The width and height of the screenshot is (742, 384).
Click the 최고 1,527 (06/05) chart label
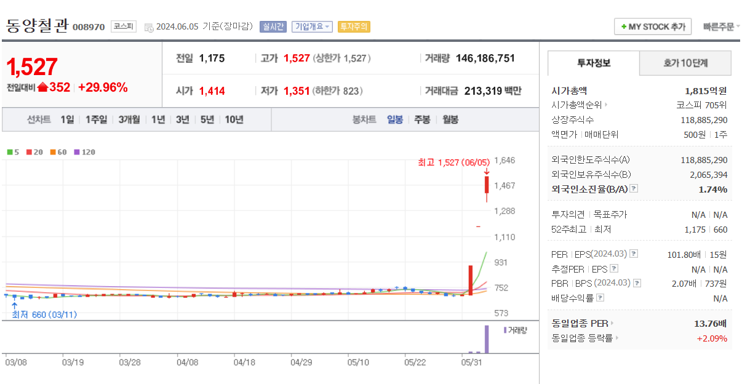click(x=453, y=162)
